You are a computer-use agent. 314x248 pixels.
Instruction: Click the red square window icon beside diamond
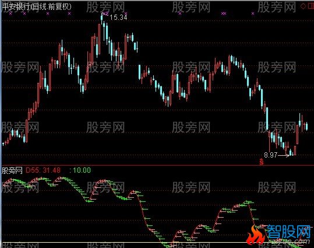click(311, 6)
